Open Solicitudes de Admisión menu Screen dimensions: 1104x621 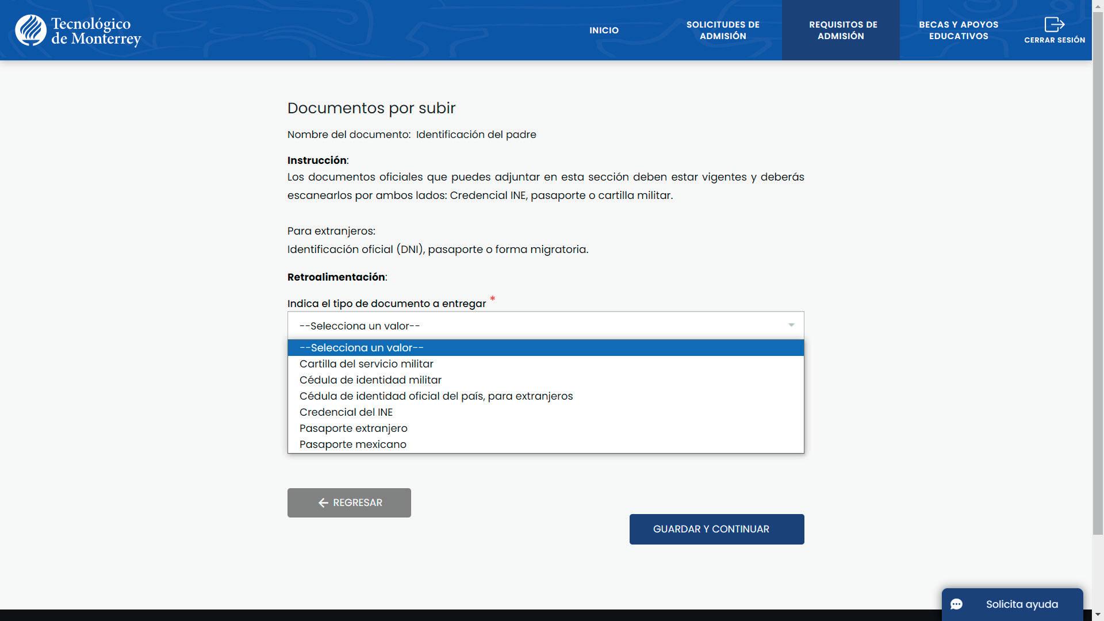point(723,30)
